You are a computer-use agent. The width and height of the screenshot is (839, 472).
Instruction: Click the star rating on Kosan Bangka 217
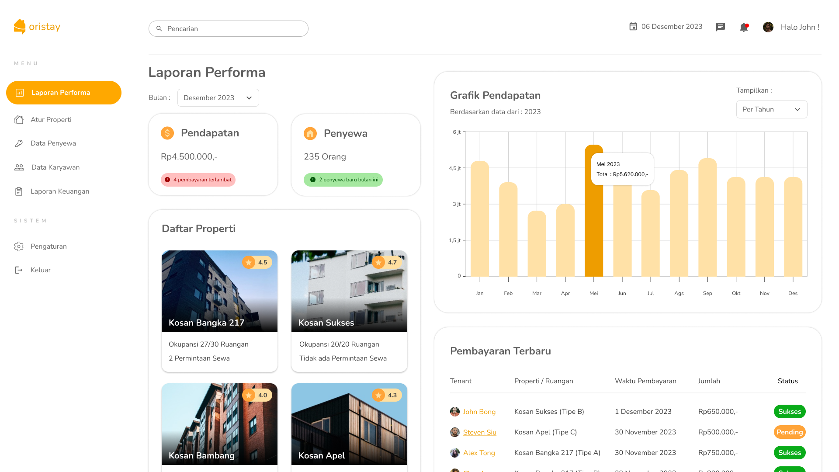257,262
